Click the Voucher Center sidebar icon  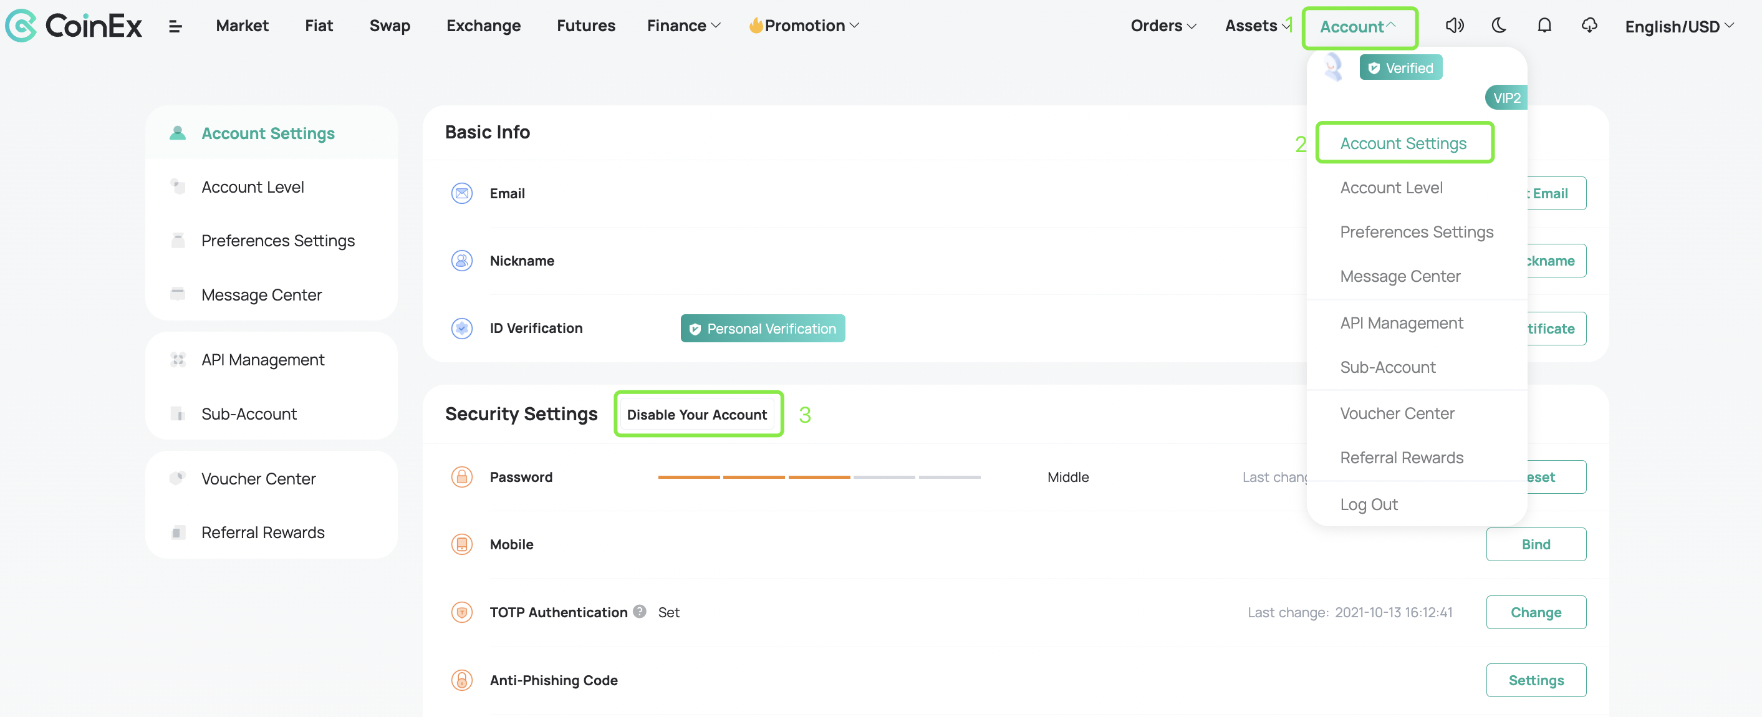tap(178, 478)
